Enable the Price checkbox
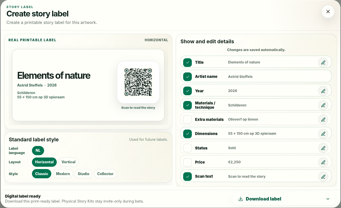 (x=187, y=162)
